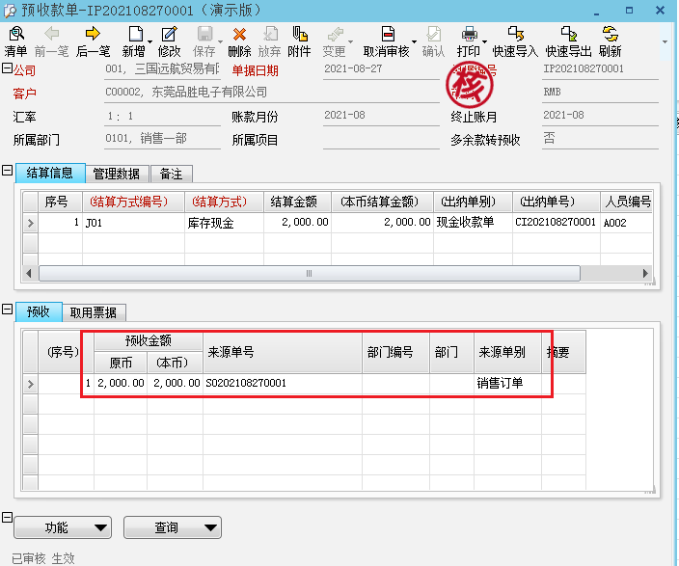
Task: Go to next record with 后一笔
Action: coord(93,41)
